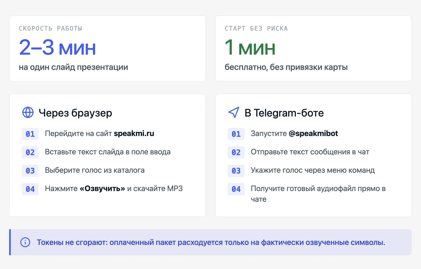The image size is (421, 269).
Task: Click step badge 01 next to Перейдите на сайт
Action: point(30,134)
